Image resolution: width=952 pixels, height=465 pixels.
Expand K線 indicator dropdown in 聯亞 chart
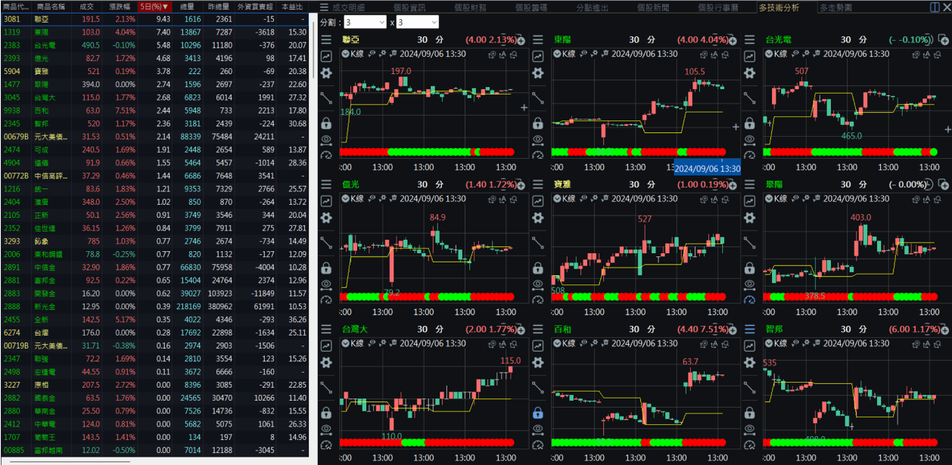tap(346, 54)
